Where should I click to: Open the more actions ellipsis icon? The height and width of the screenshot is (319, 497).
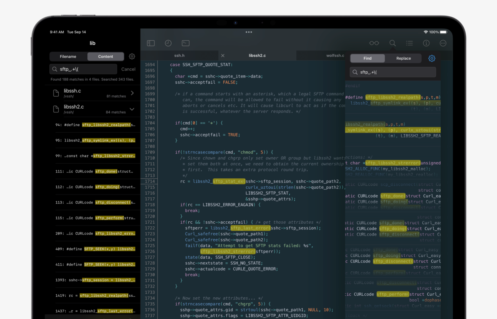click(x=443, y=43)
